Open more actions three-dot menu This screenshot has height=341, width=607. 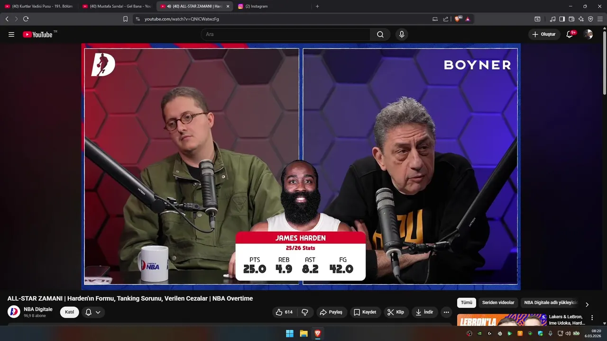coord(446,312)
